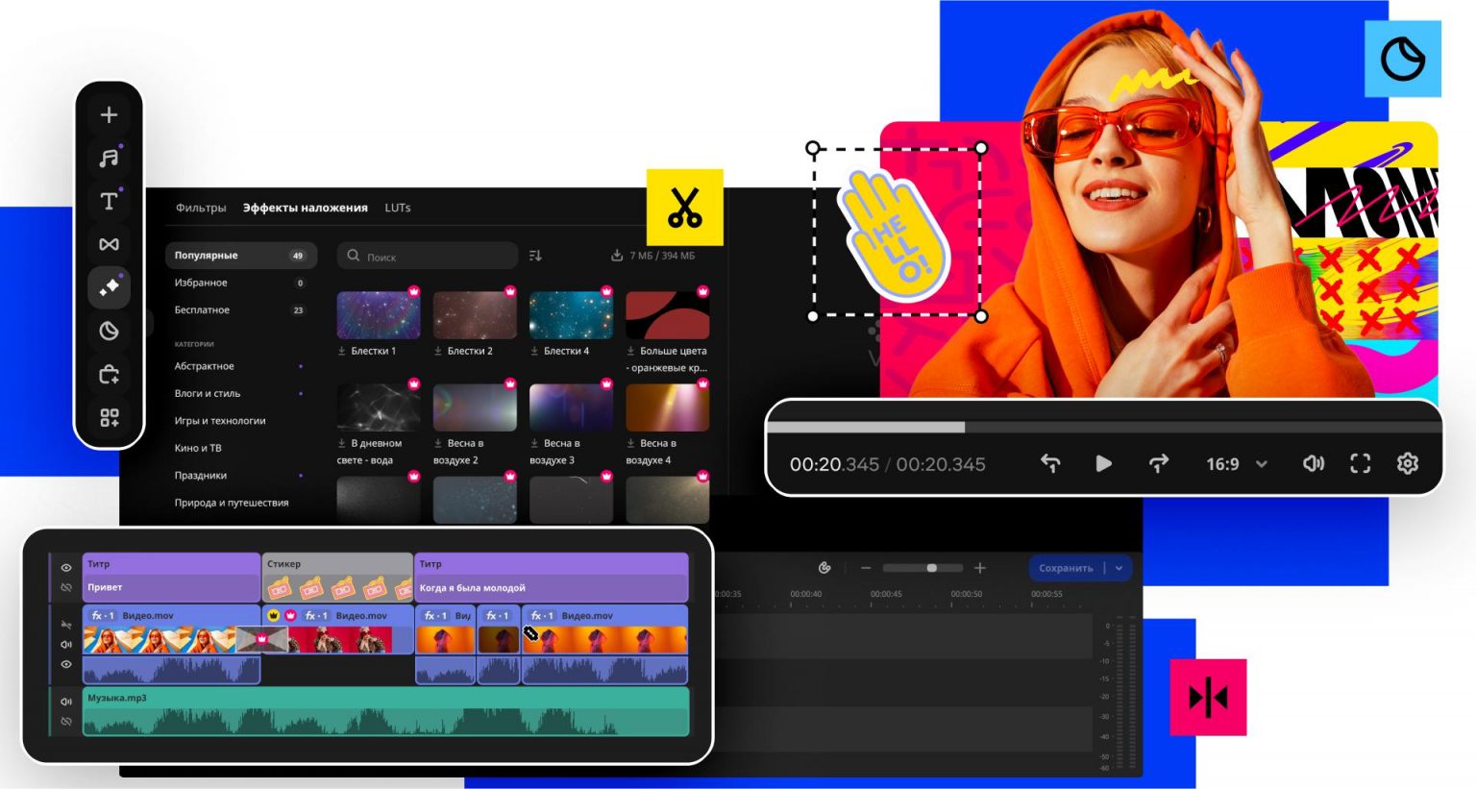Select the Titles T tool
Image resolution: width=1476 pixels, height=789 pixels.
[x=109, y=201]
